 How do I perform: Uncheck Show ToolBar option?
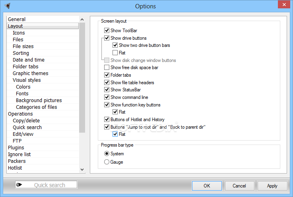tap(107, 30)
